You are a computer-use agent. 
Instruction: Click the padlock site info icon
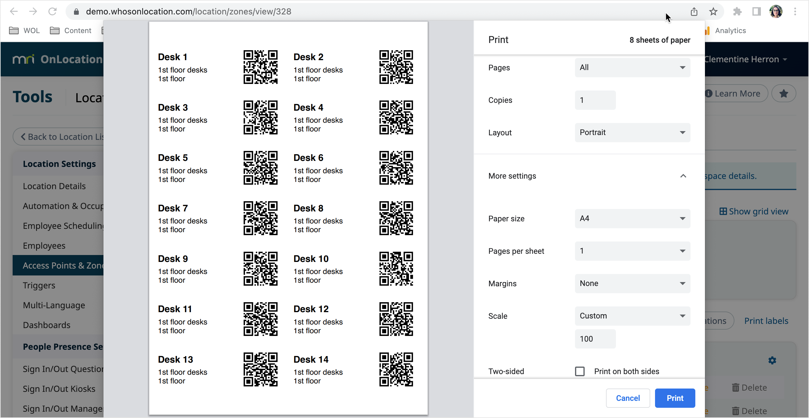pyautogui.click(x=76, y=12)
